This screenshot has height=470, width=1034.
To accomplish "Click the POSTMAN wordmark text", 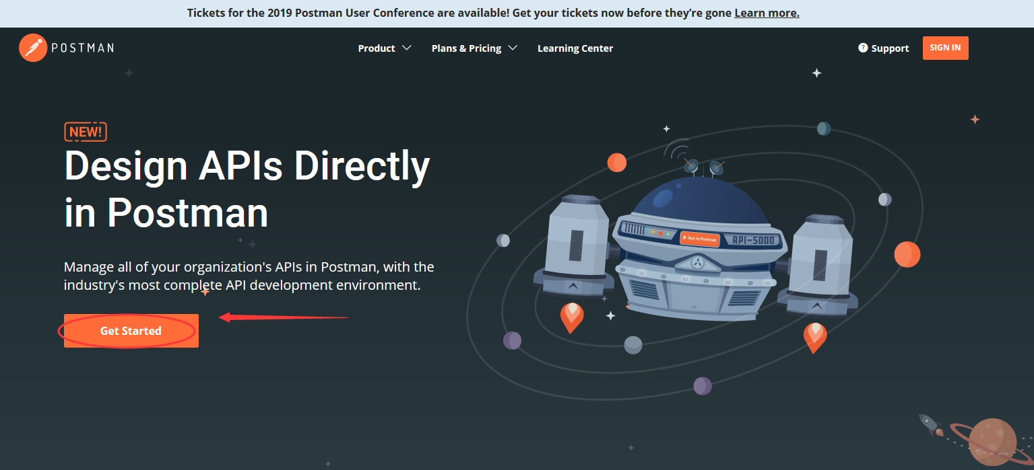I will 84,48.
